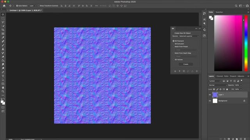Click Background layer lock icon
Screen dimensions: 250x140
coord(244,101)
